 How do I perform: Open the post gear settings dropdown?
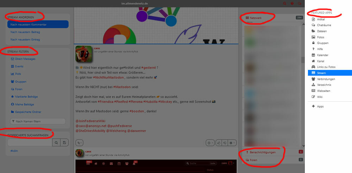(x=232, y=143)
